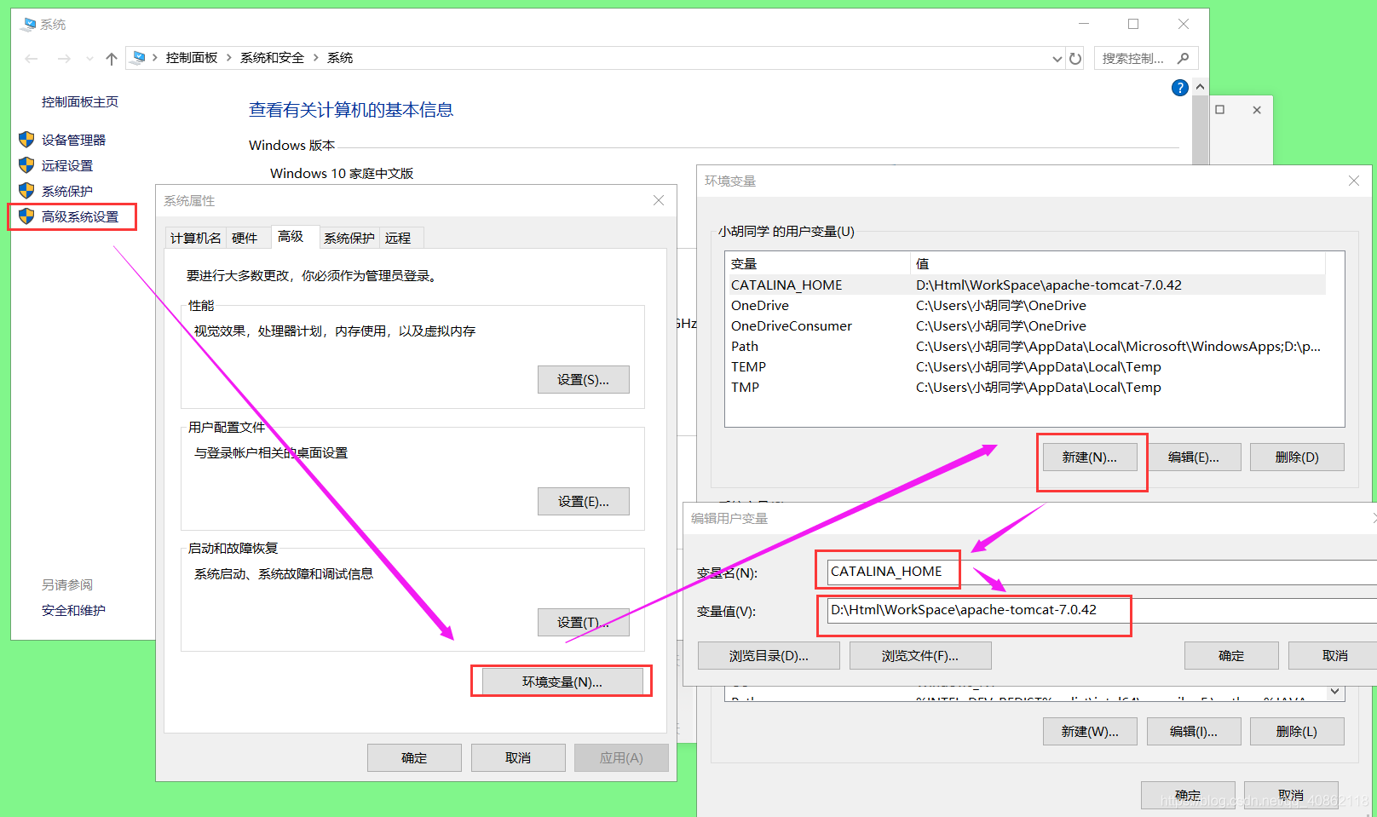Viewport: 1377px width, 817px height.
Task: Click 浏览目录(D)... button
Action: point(769,656)
